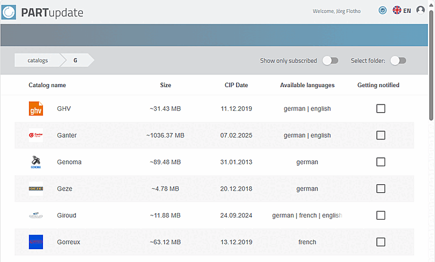The width and height of the screenshot is (435, 262).
Task: Click the Giroud catalog logo
Action: pyautogui.click(x=36, y=216)
